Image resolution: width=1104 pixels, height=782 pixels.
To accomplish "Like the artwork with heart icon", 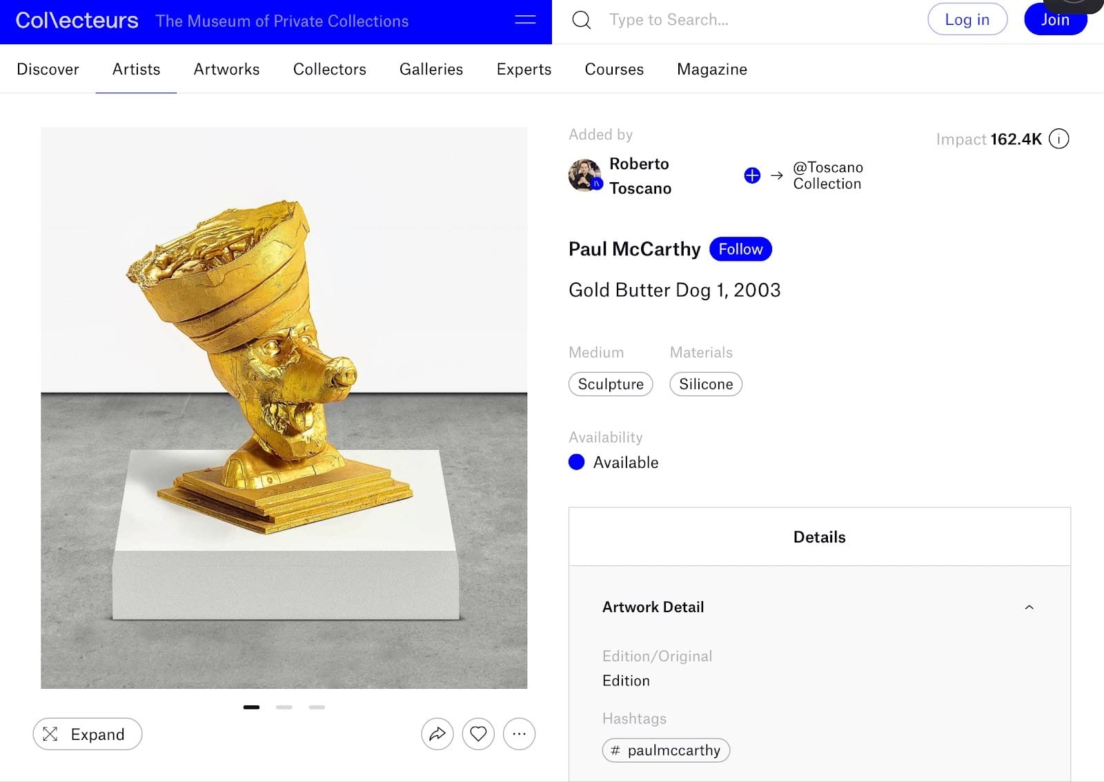I will click(478, 734).
